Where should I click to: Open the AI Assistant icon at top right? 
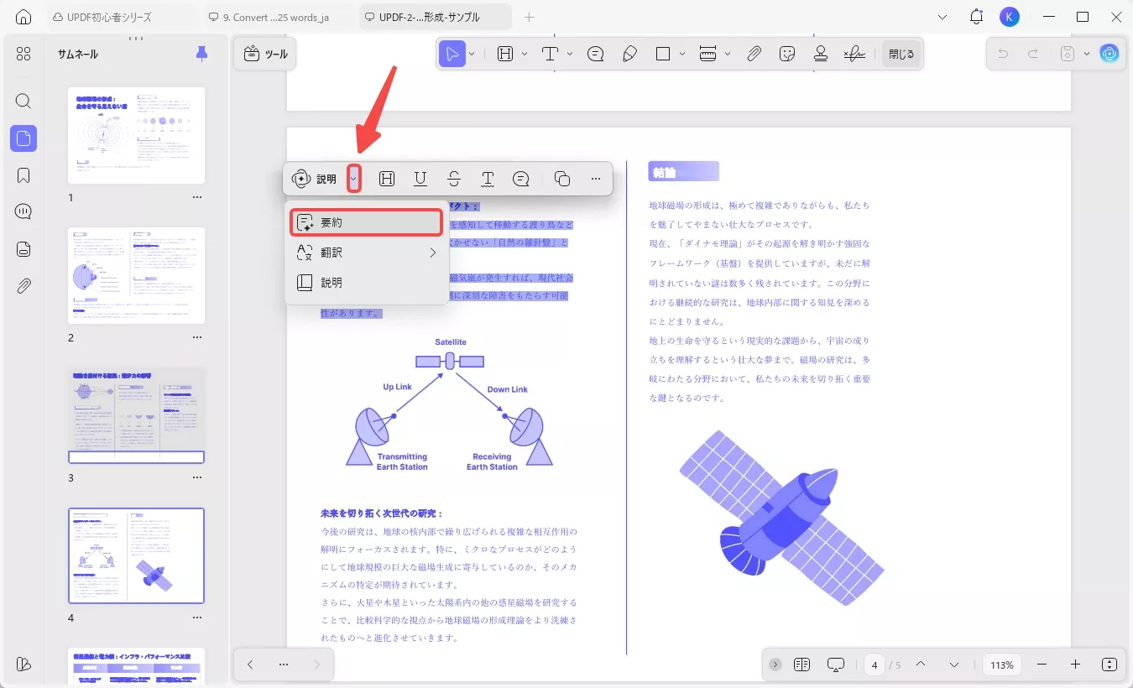click(1110, 53)
